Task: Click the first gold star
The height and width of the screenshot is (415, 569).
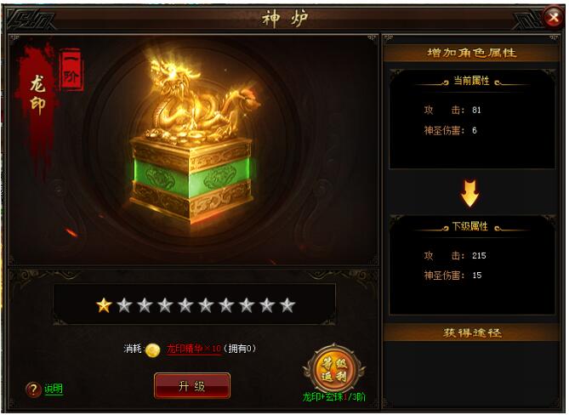Action: tap(104, 305)
